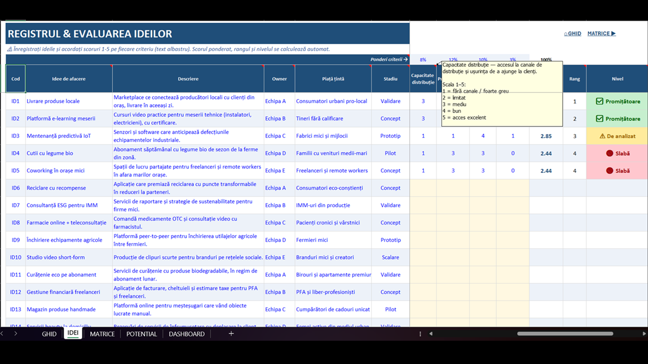Image resolution: width=648 pixels, height=364 pixels.
Task: Select the Fabrici mici și mijlocii cell
Action: tap(333, 136)
